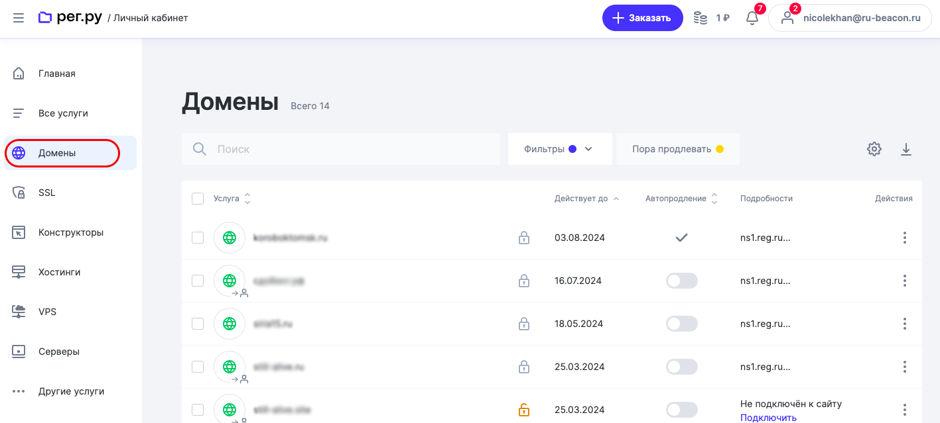The height and width of the screenshot is (423, 940).
Task: Click the Заказать button
Action: [x=642, y=18]
